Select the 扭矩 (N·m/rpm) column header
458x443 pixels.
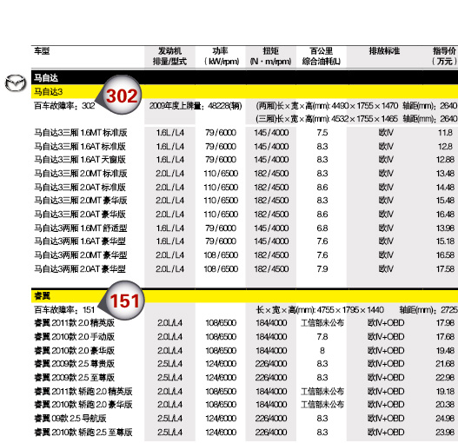pyautogui.click(x=271, y=56)
